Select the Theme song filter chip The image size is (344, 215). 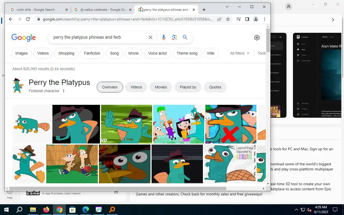pyautogui.click(x=187, y=53)
